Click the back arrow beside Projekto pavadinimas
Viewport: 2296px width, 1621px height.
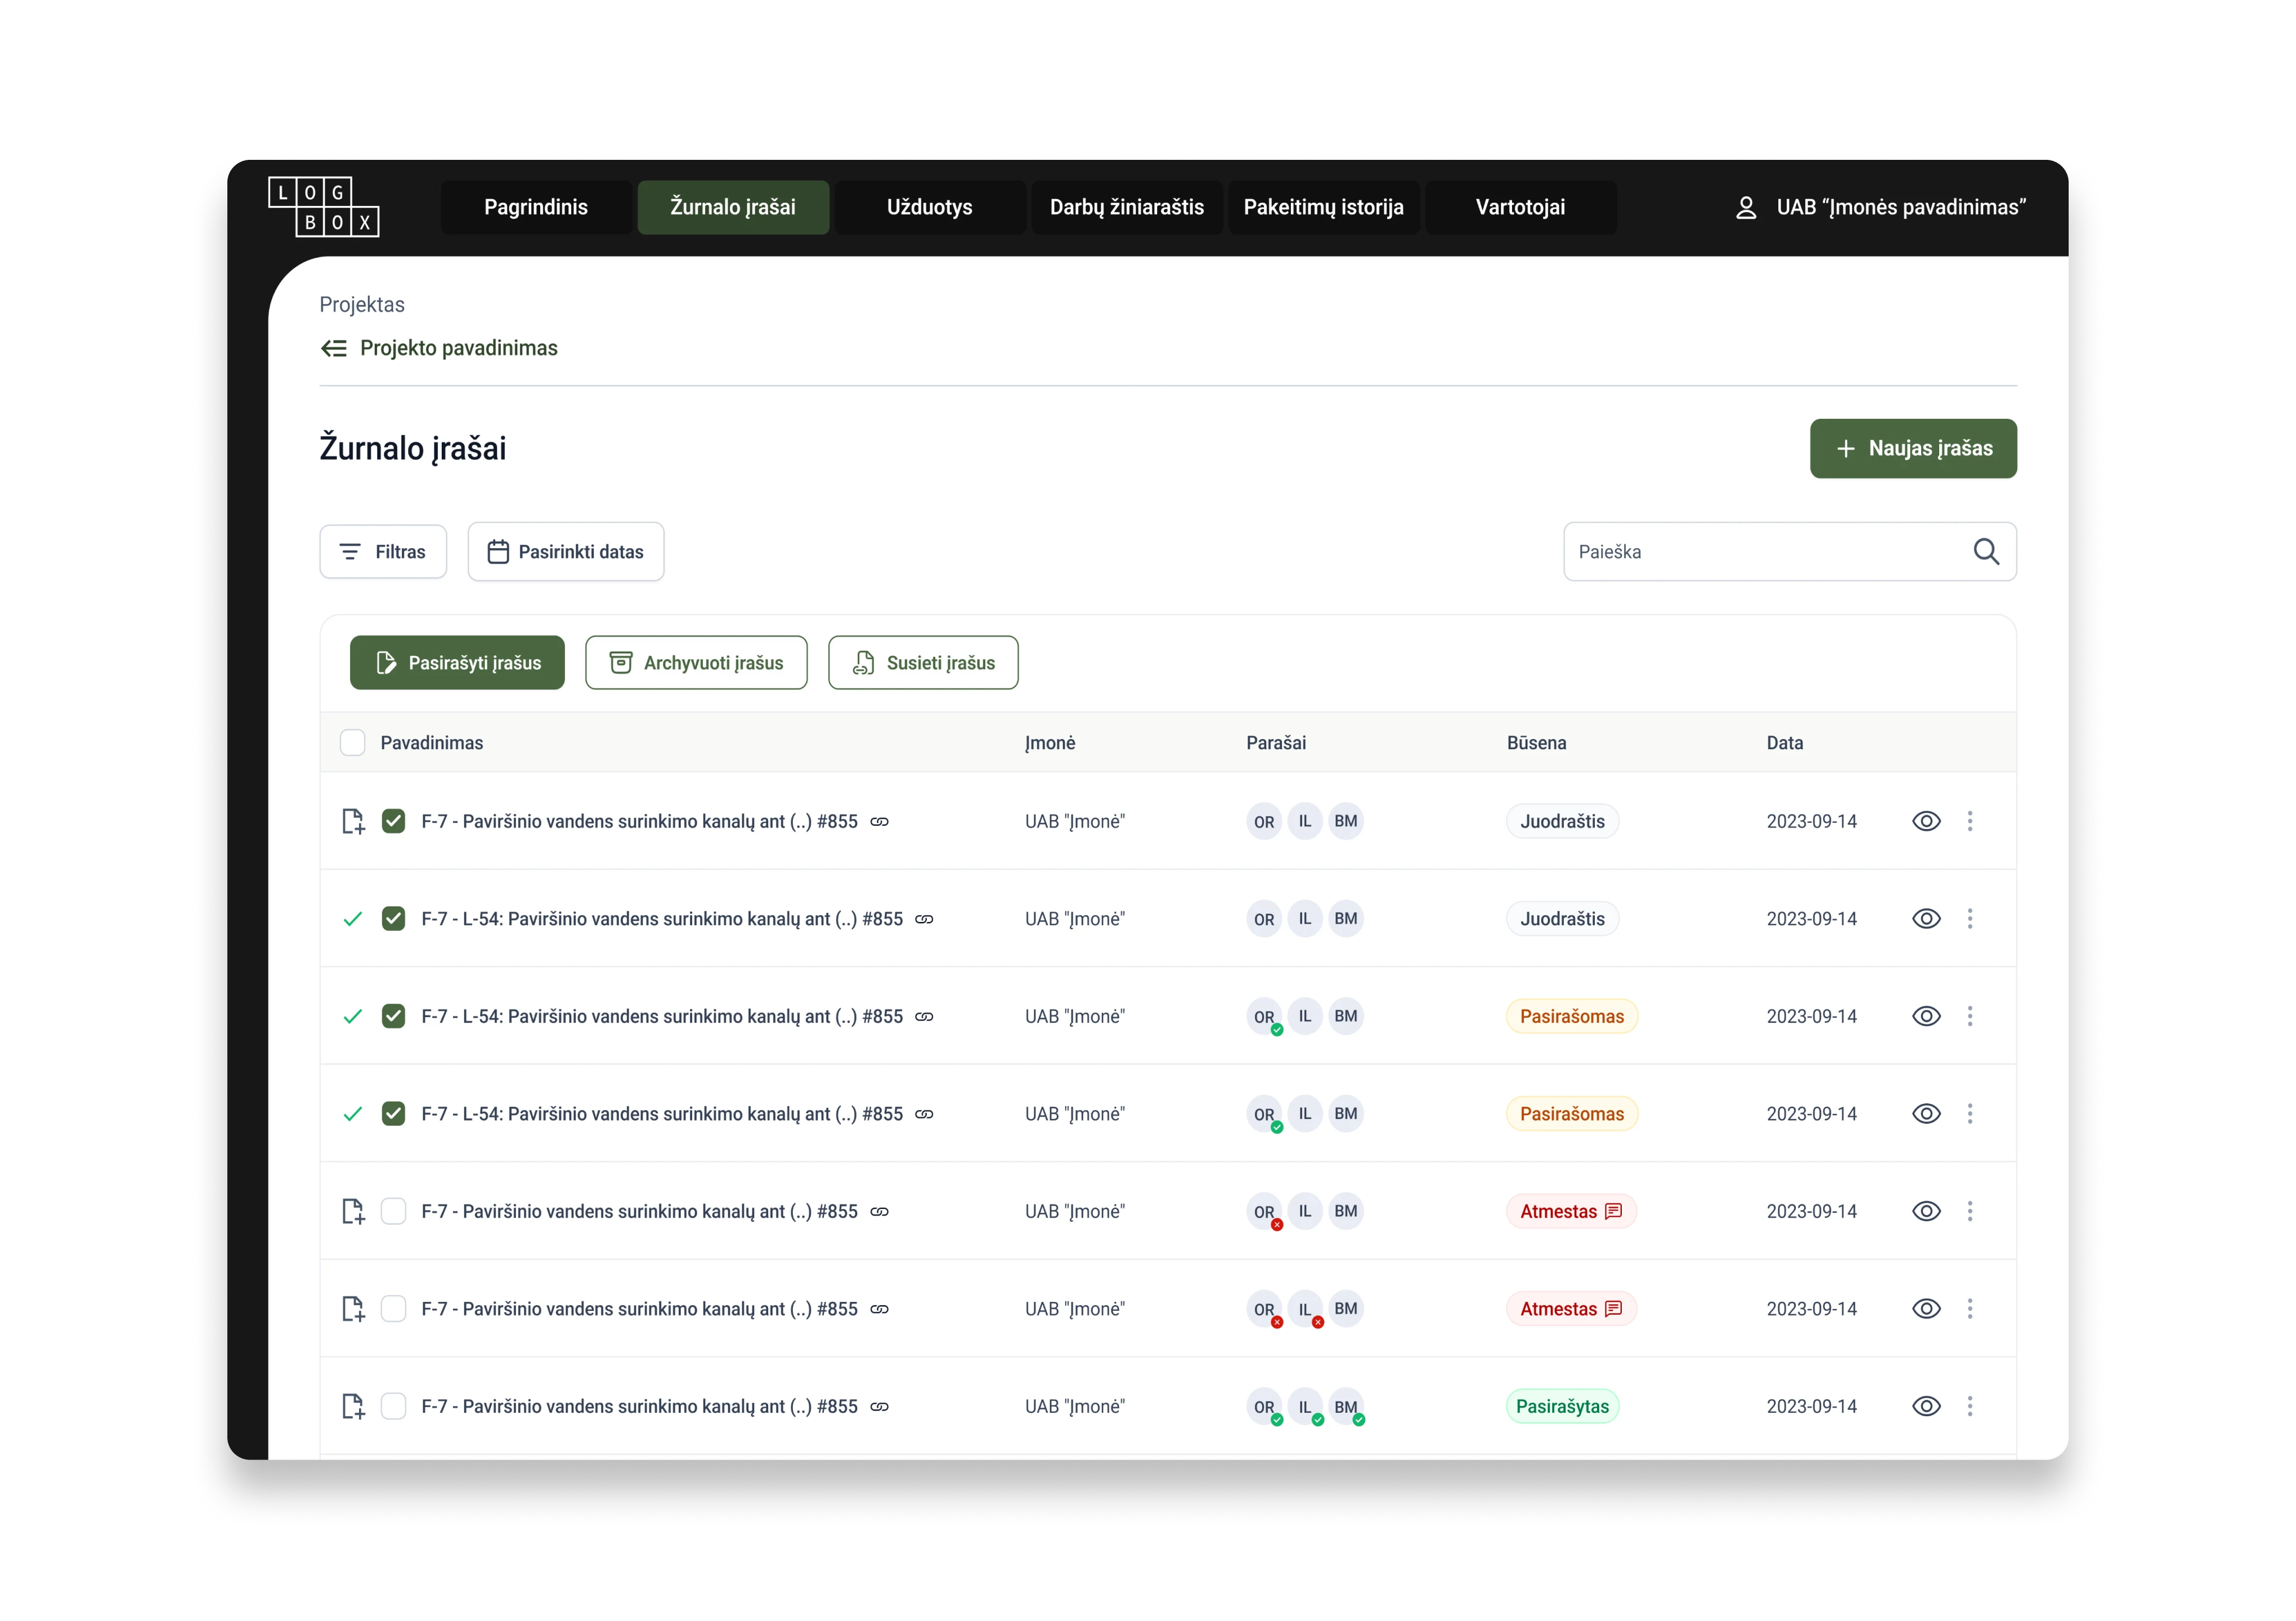pos(334,348)
